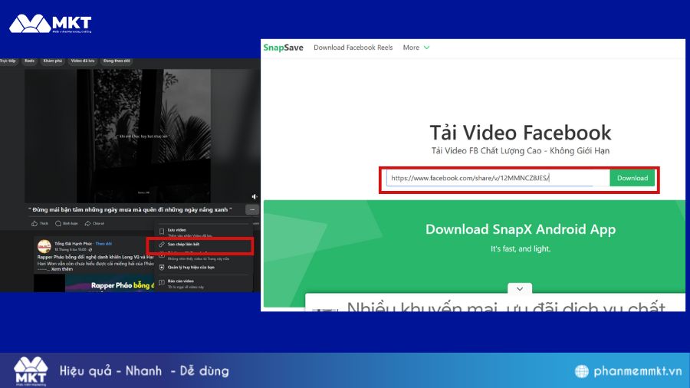
Task: Click the Tải Video Facebook heading
Action: 520,133
